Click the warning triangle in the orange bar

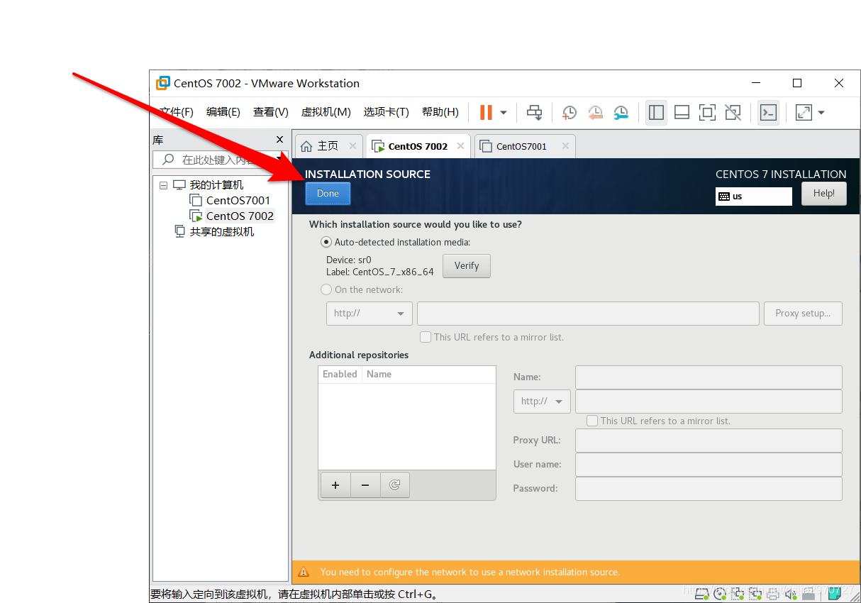304,572
